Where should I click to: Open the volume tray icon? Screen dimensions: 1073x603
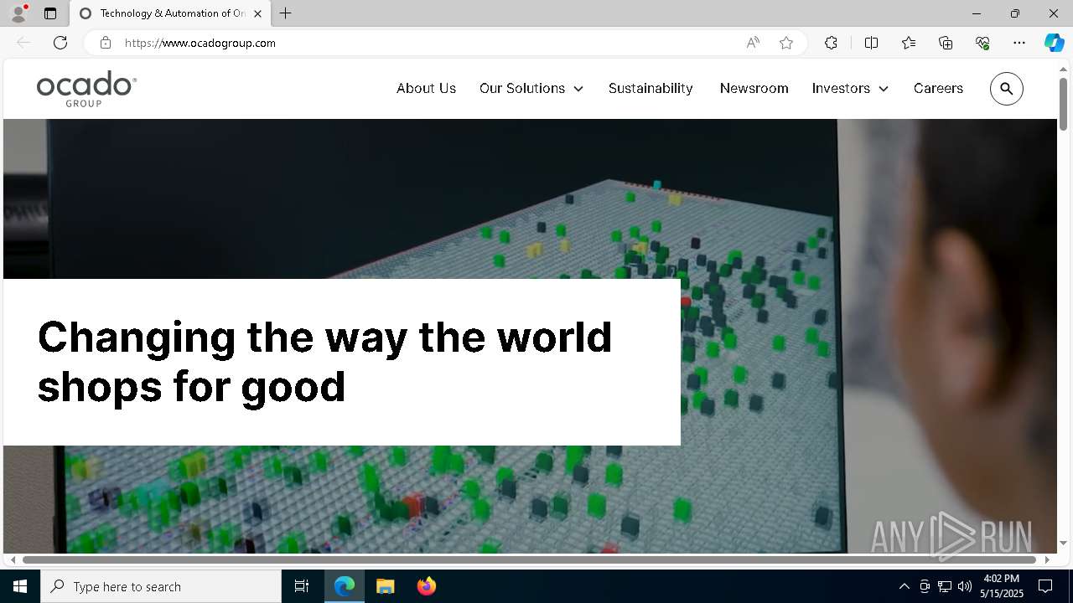pos(965,586)
